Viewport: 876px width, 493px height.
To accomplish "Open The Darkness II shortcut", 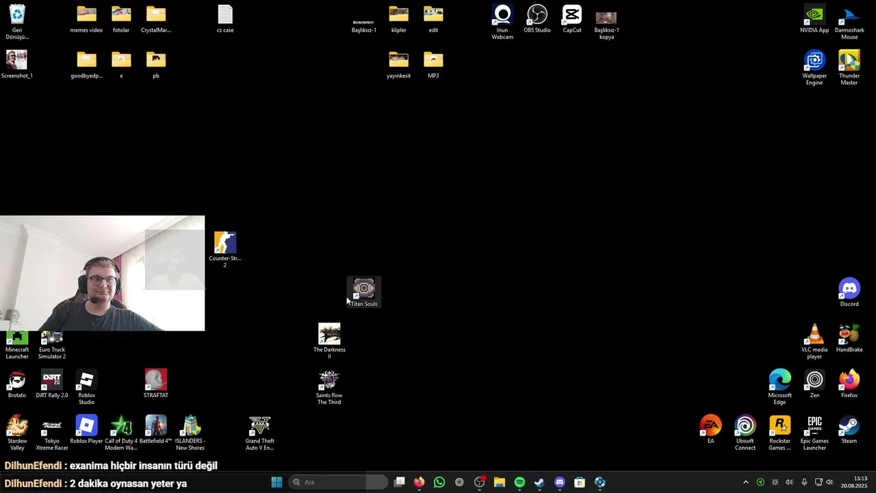I will pyautogui.click(x=329, y=341).
